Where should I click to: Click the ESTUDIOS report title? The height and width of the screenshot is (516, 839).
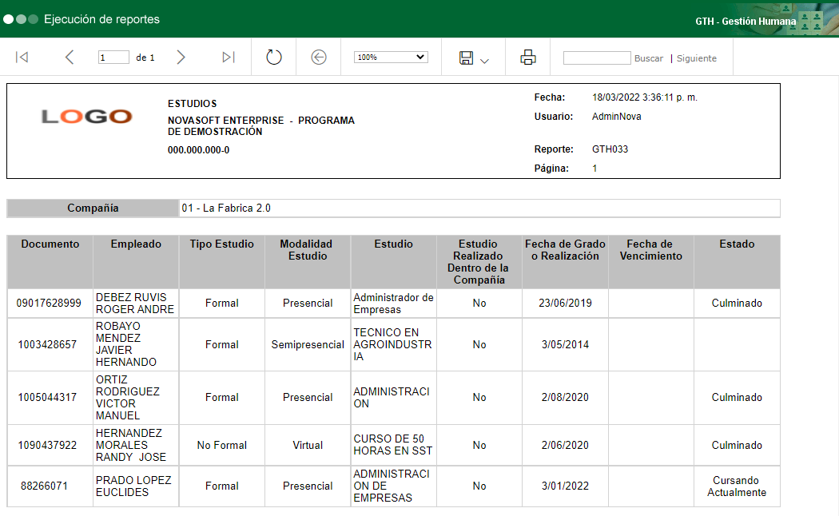pyautogui.click(x=192, y=104)
